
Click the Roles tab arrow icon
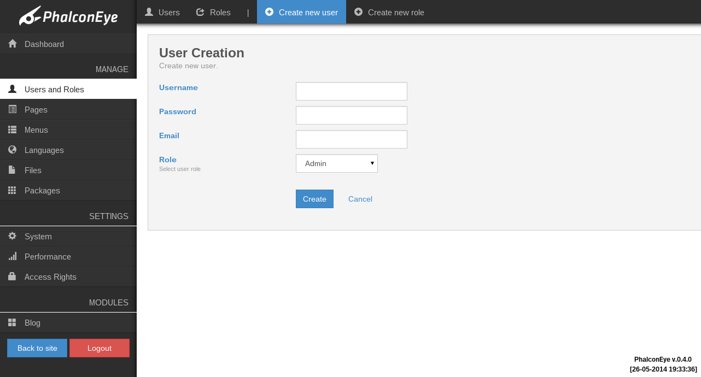coord(200,12)
